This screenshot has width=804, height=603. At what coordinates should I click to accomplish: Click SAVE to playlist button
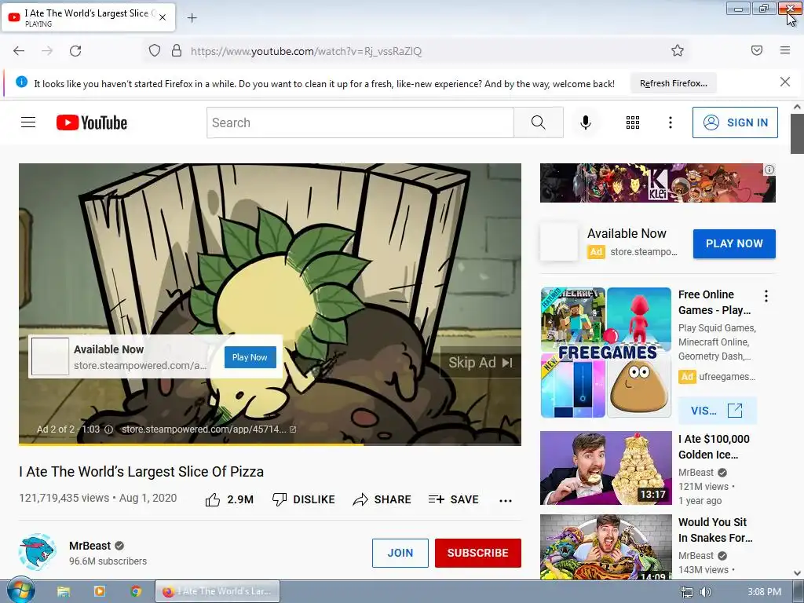click(x=453, y=499)
